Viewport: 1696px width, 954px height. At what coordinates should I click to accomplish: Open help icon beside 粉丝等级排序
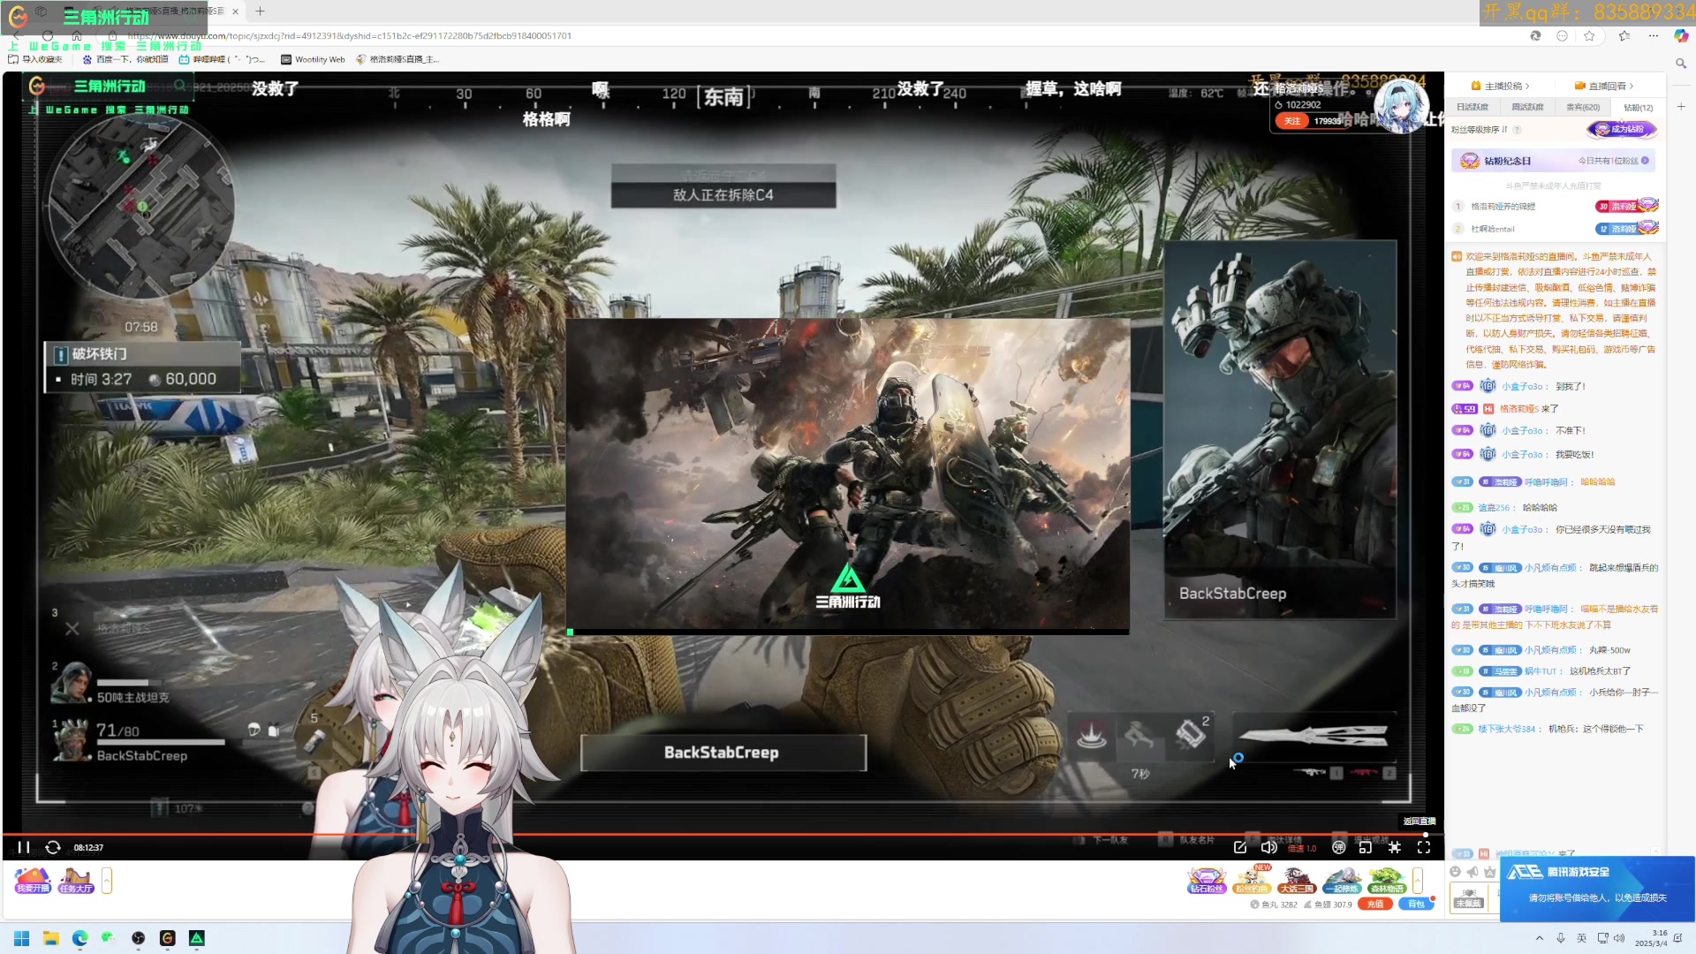(1517, 130)
